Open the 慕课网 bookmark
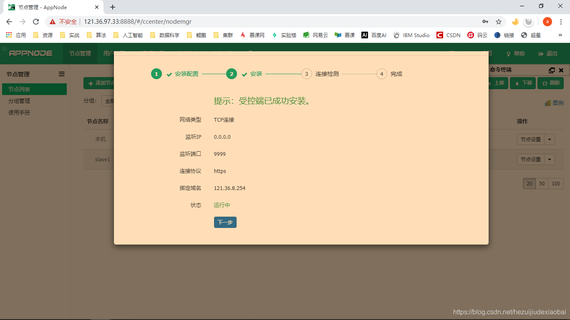This screenshot has width=570, height=320. (x=252, y=35)
